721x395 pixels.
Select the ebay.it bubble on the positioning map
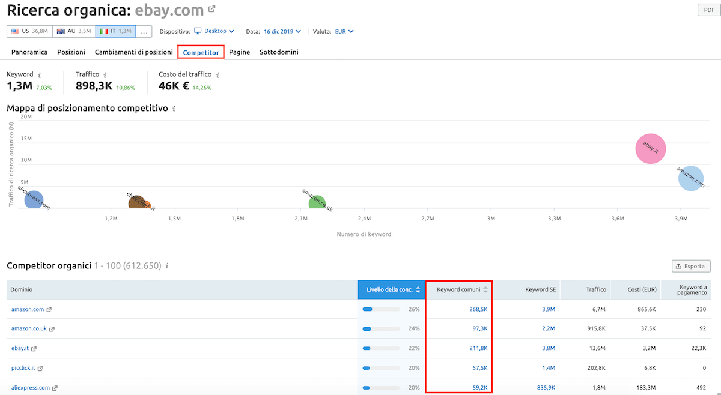(x=650, y=148)
